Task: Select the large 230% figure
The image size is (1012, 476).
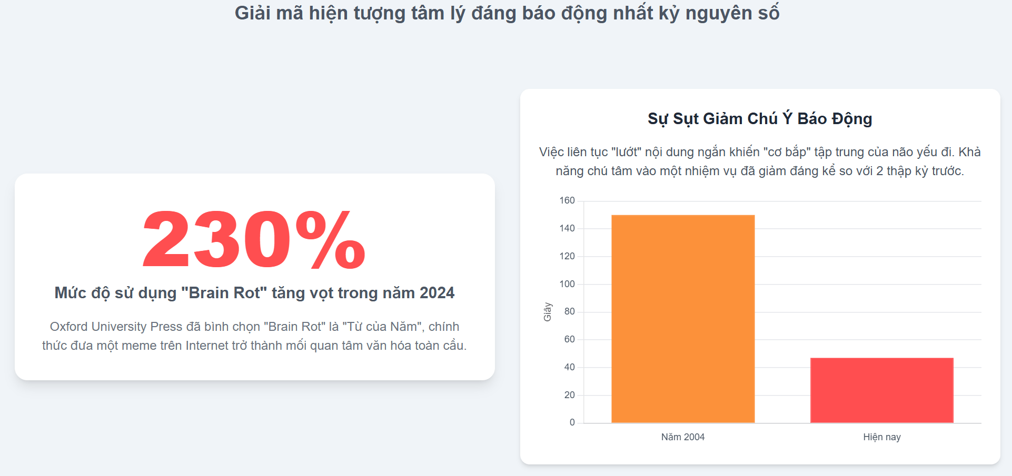Action: (x=254, y=240)
